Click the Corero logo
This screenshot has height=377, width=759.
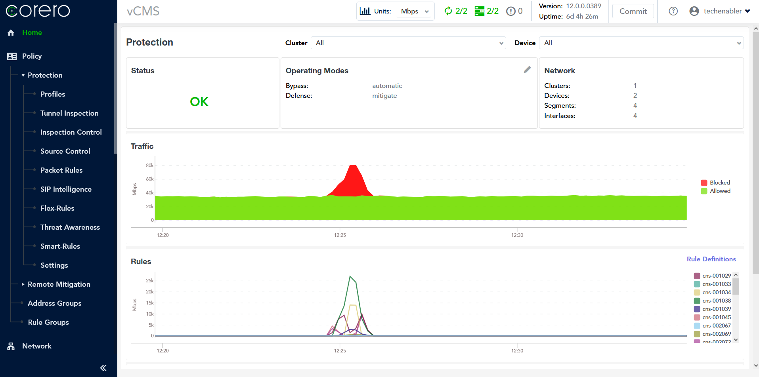click(x=38, y=11)
